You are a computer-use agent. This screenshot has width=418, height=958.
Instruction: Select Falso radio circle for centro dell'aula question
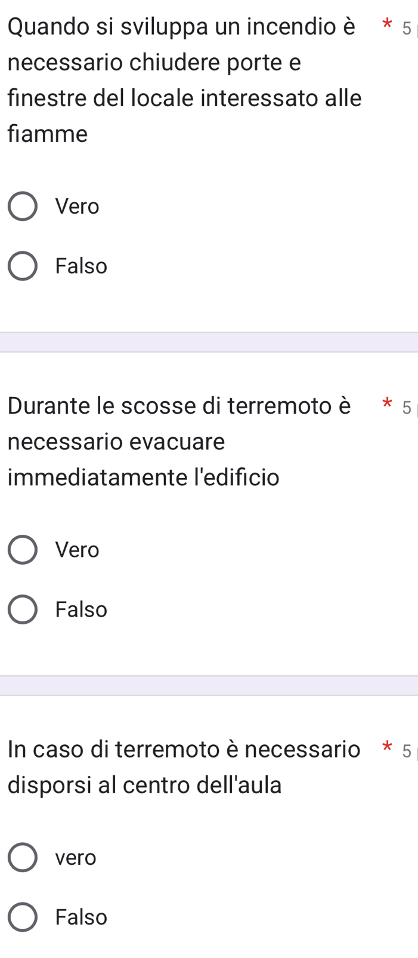click(23, 917)
